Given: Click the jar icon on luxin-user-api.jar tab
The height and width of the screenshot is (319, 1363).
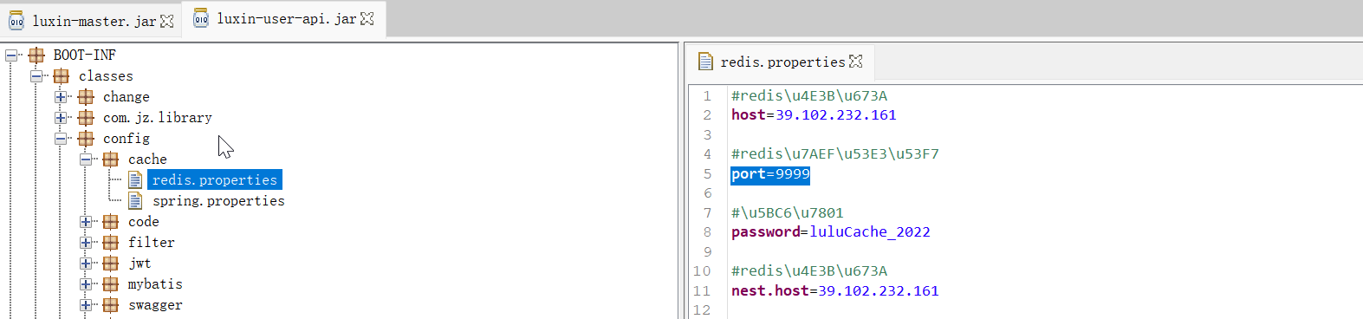Looking at the screenshot, I should (x=201, y=18).
